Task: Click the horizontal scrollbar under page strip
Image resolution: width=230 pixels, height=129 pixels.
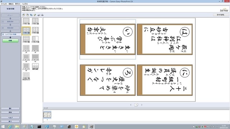Action: (136, 122)
